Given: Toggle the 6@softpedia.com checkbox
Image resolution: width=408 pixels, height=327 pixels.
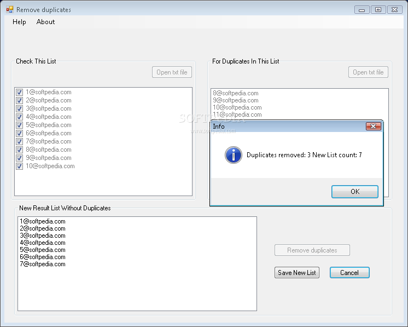Looking at the screenshot, I should 19,133.
